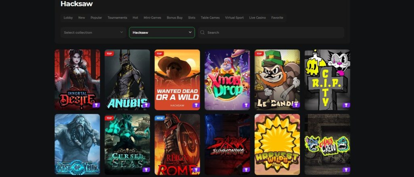Open the Favorite games tab
Image resolution: width=414 pixels, height=177 pixels.
(277, 18)
